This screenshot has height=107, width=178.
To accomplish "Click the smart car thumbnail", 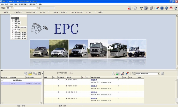I will pos(39,49).
